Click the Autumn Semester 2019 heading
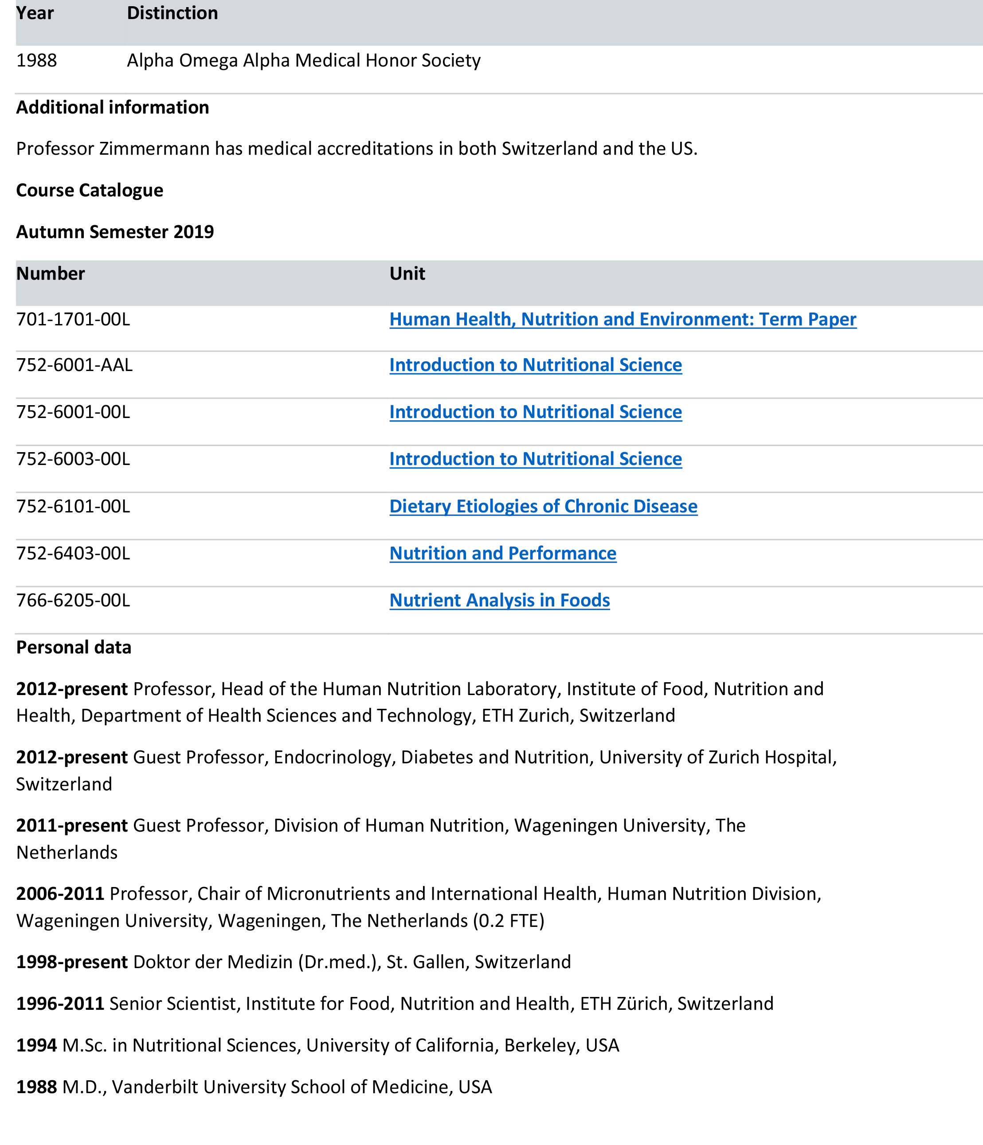 point(115,232)
